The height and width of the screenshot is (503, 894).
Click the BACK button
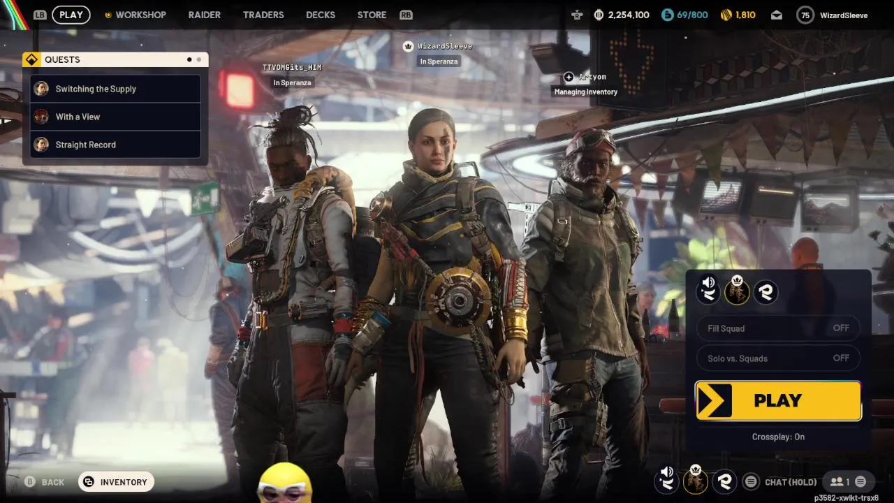coord(45,482)
